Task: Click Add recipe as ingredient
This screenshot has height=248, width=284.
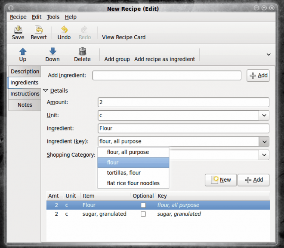Action: [164, 59]
